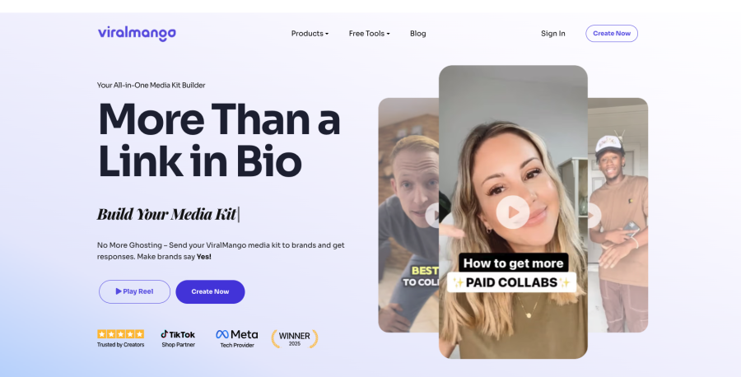Play the left video of the man
This screenshot has width=741, height=377.
click(x=432, y=216)
